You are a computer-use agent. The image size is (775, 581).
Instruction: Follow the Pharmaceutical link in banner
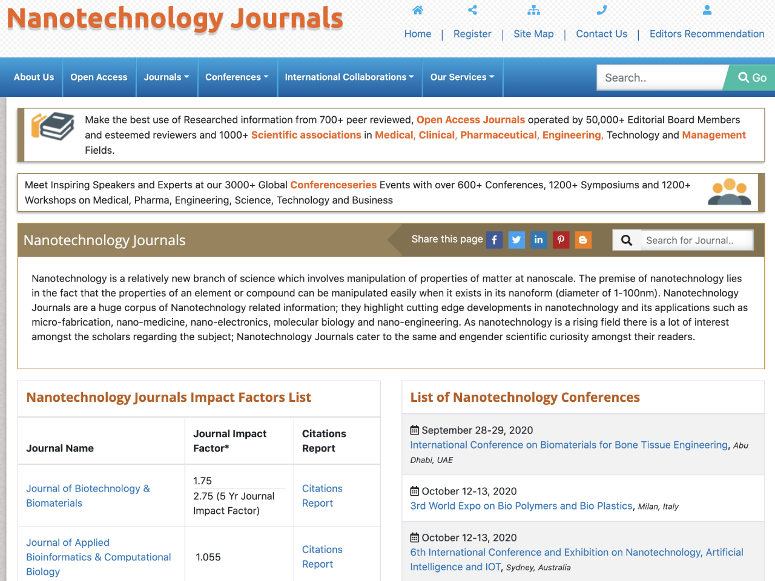pyautogui.click(x=498, y=135)
